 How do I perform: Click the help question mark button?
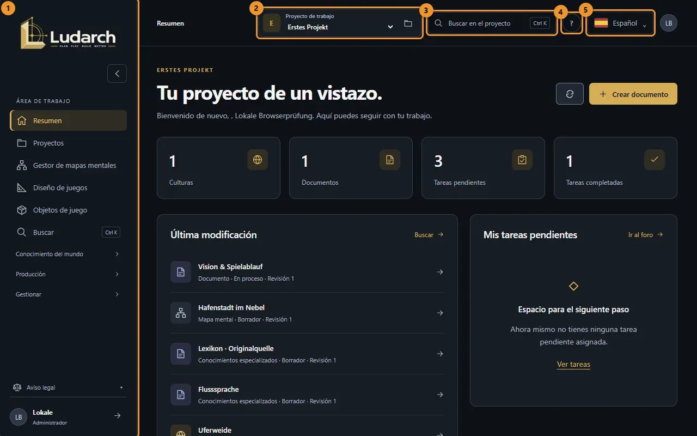[x=571, y=23]
